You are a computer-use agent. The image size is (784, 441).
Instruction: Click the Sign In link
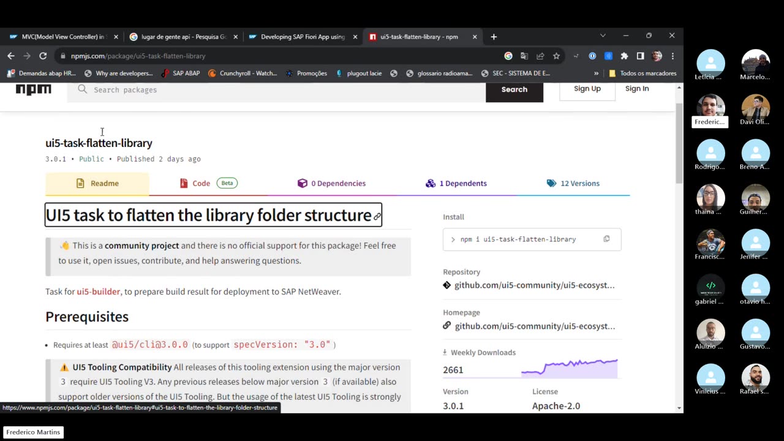tap(637, 89)
